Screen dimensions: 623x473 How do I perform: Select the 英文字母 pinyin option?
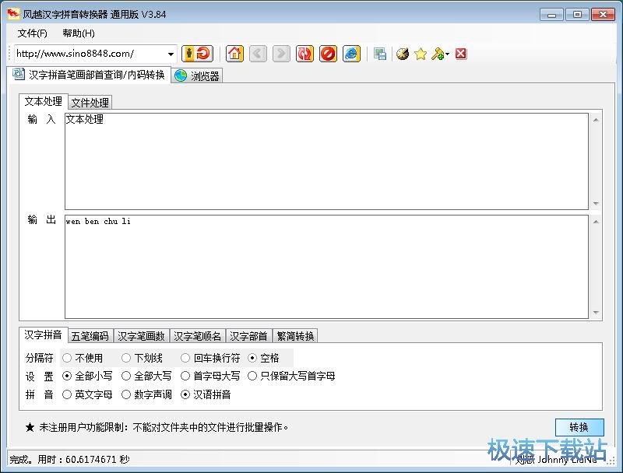tap(88, 394)
